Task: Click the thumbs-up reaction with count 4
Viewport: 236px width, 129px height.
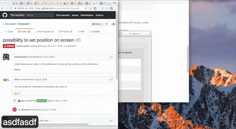Action: coord(17,93)
